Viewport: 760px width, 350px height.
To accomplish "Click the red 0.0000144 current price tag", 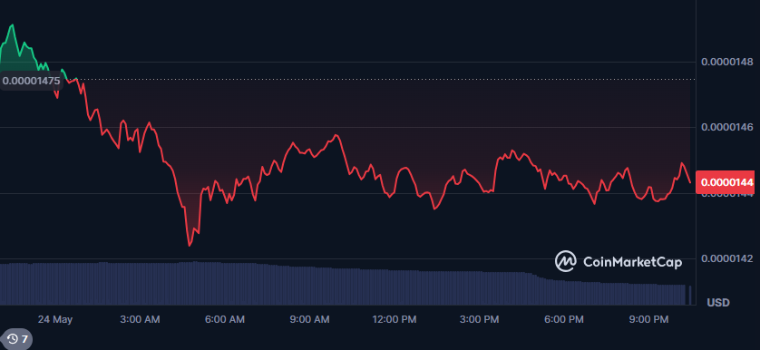I will [x=725, y=182].
